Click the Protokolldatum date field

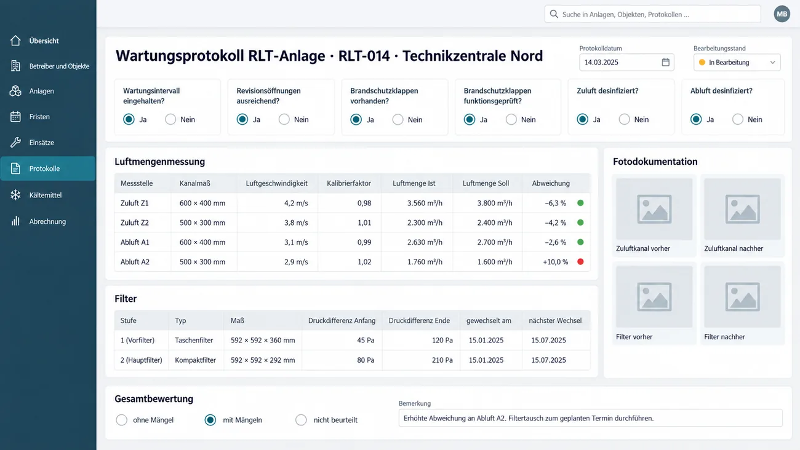[626, 62]
